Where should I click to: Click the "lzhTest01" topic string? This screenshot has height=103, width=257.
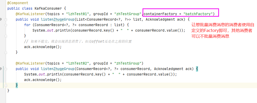[77, 14]
